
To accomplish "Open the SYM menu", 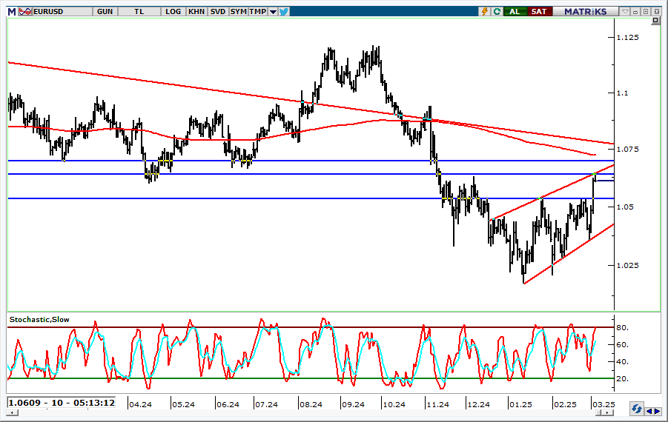I will click(238, 11).
